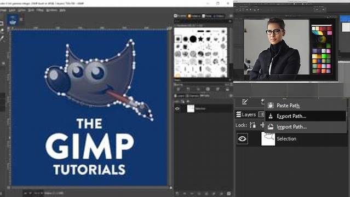Select the star-shaped brush preset
350x197 pixels.
pyautogui.click(x=200, y=39)
